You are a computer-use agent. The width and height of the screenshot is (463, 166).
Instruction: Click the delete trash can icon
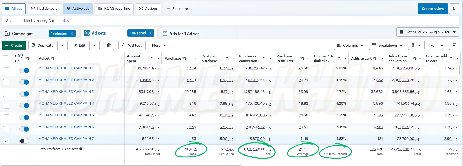[x=109, y=45]
